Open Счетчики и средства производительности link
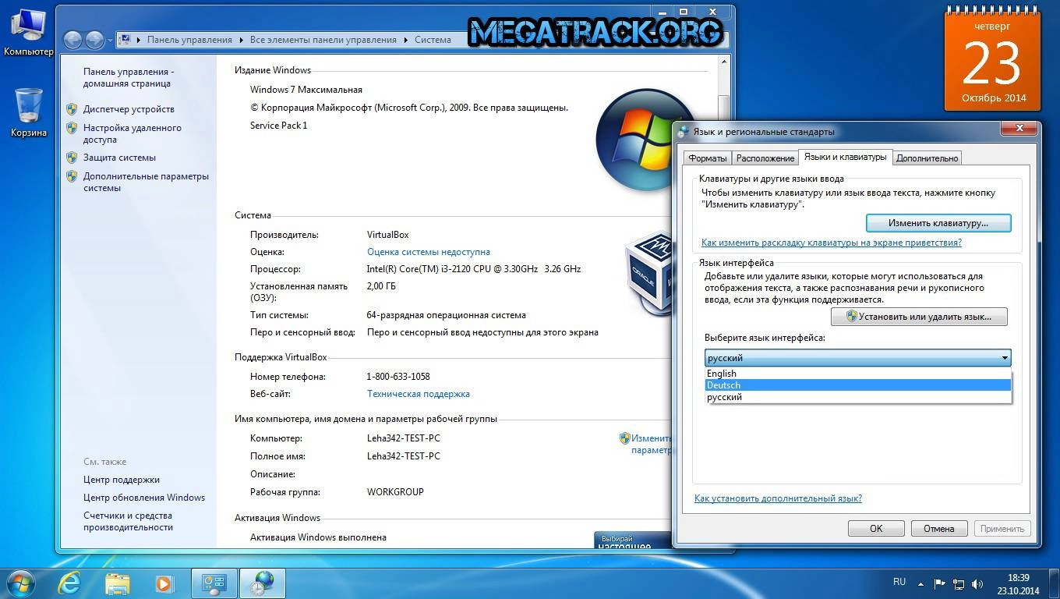Viewport: 1060px width, 599px height. (x=128, y=521)
